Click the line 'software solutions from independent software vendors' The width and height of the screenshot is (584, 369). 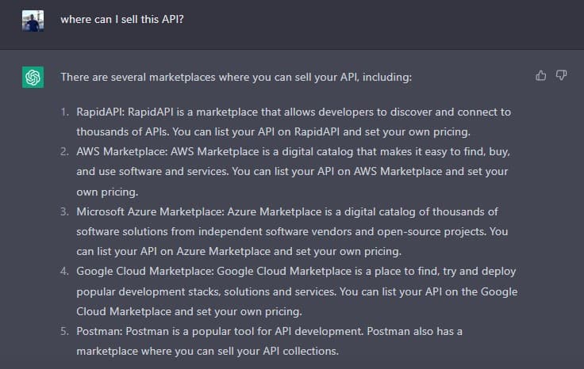[x=292, y=231]
